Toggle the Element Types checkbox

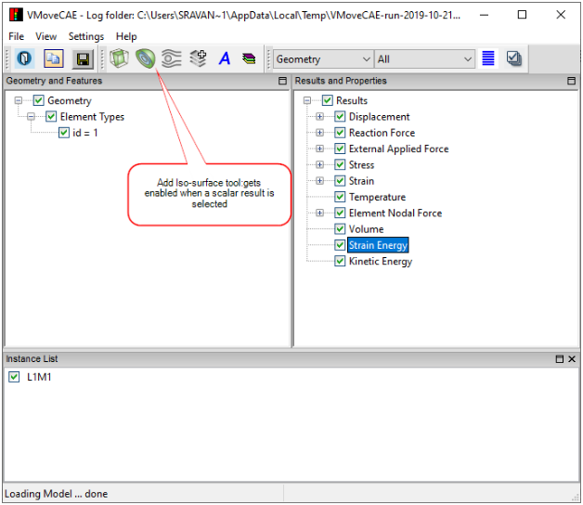[x=51, y=116]
